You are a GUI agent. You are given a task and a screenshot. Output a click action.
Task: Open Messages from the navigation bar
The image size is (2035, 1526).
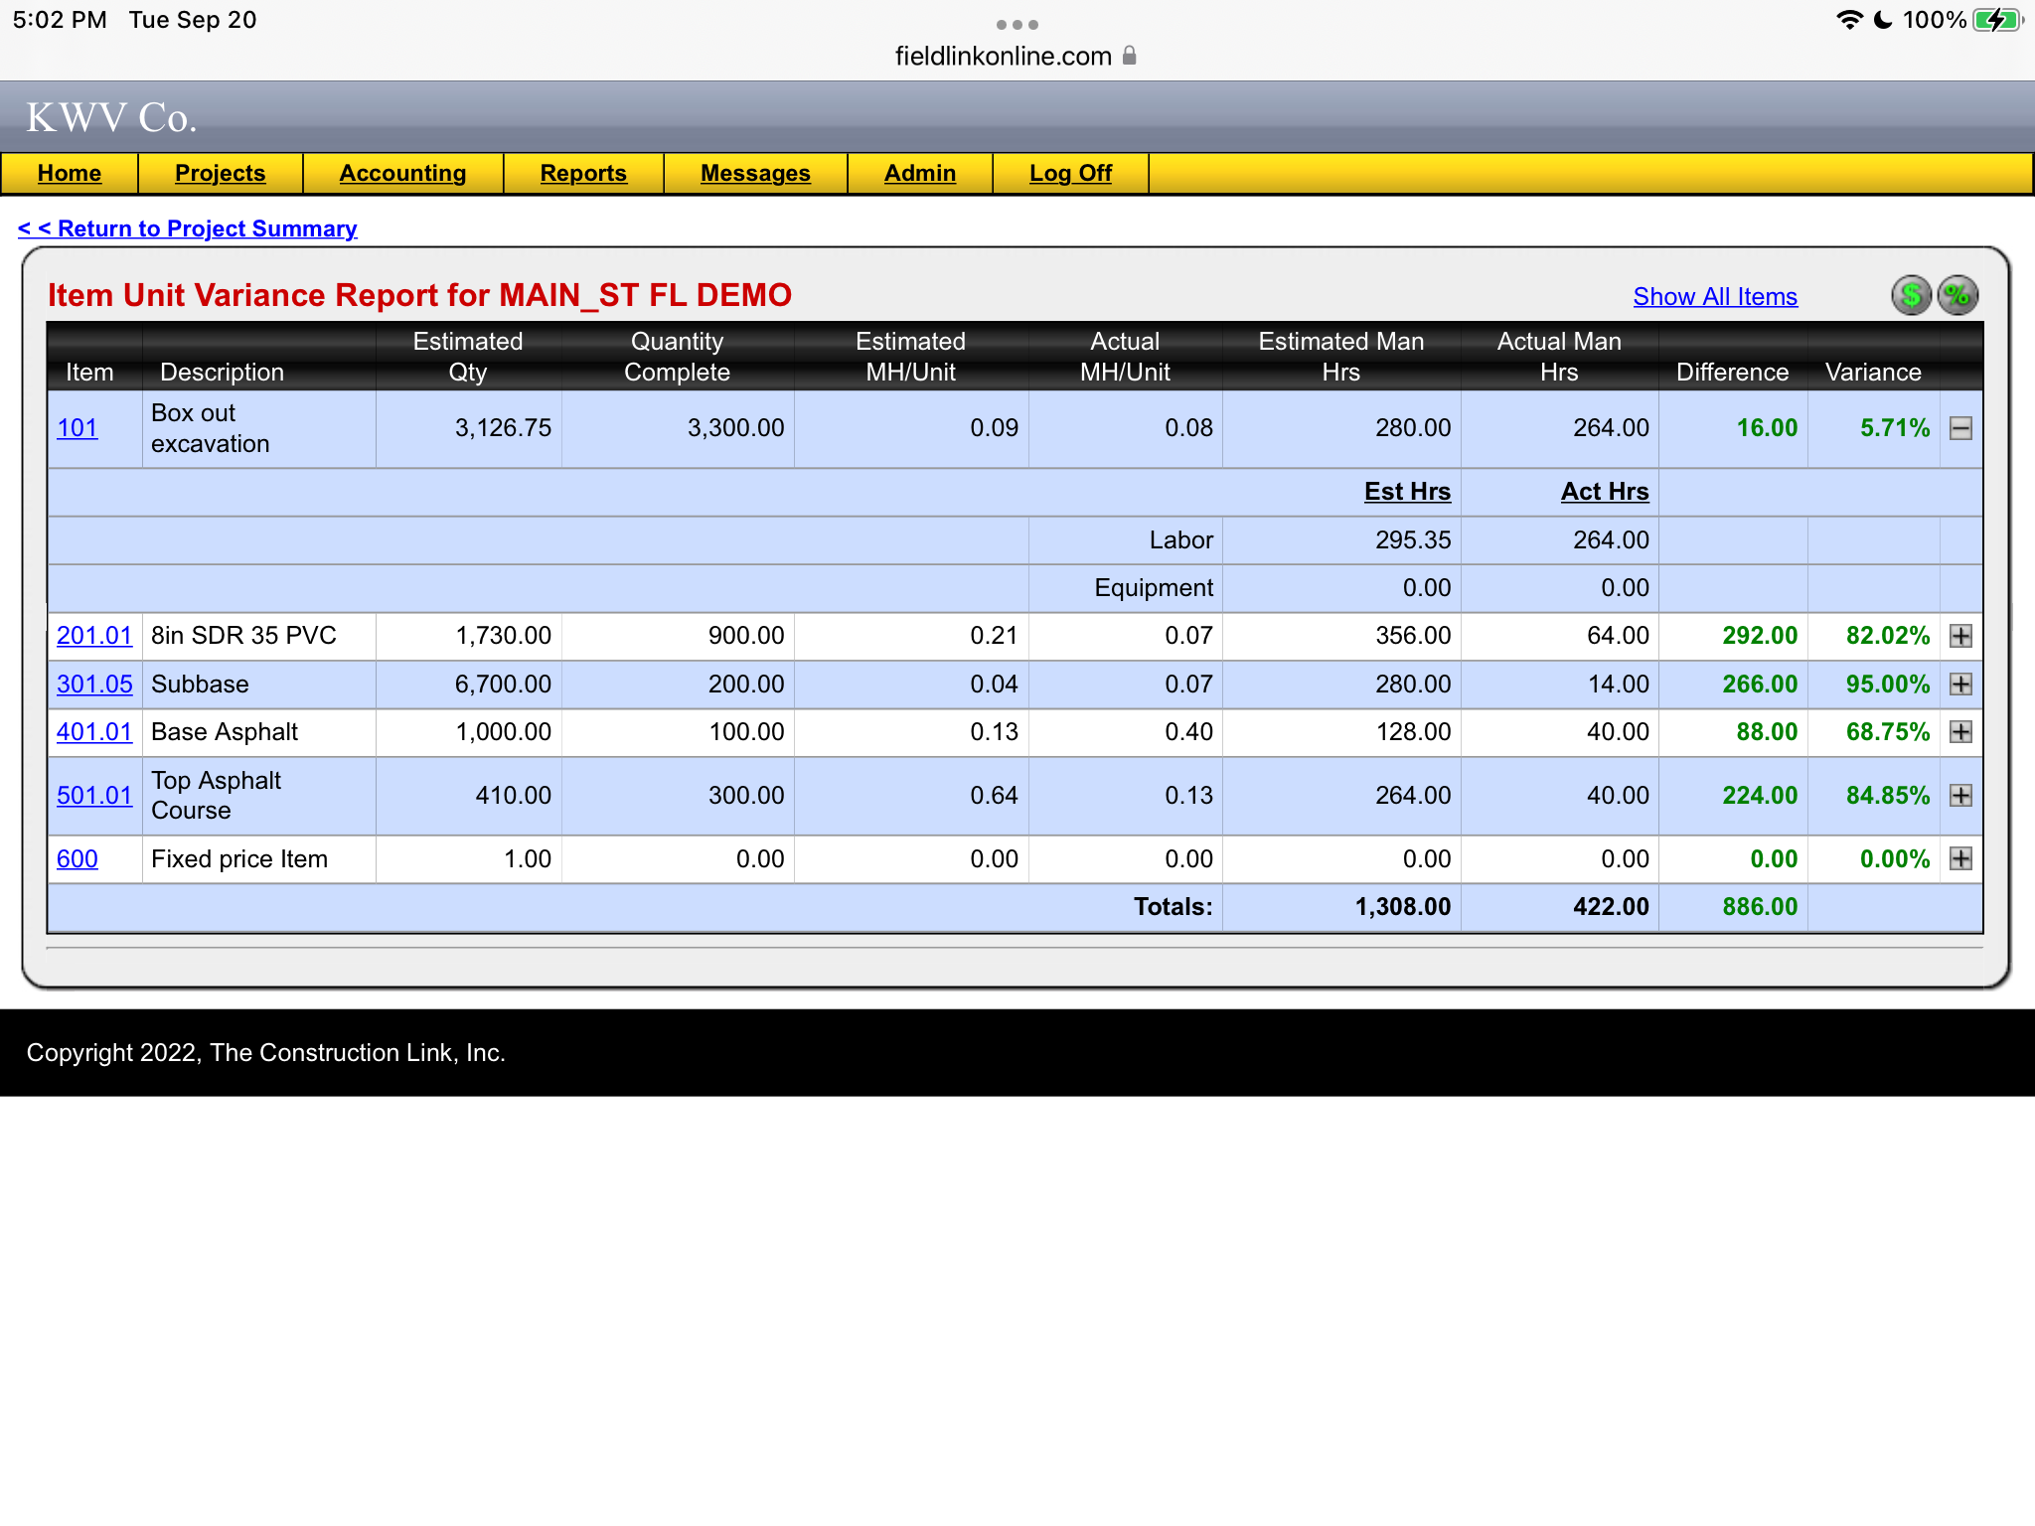755,173
